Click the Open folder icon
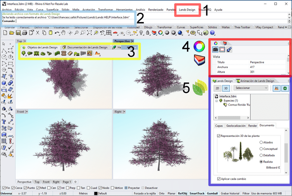The height and width of the screenshot is (196, 292). tap(11, 33)
